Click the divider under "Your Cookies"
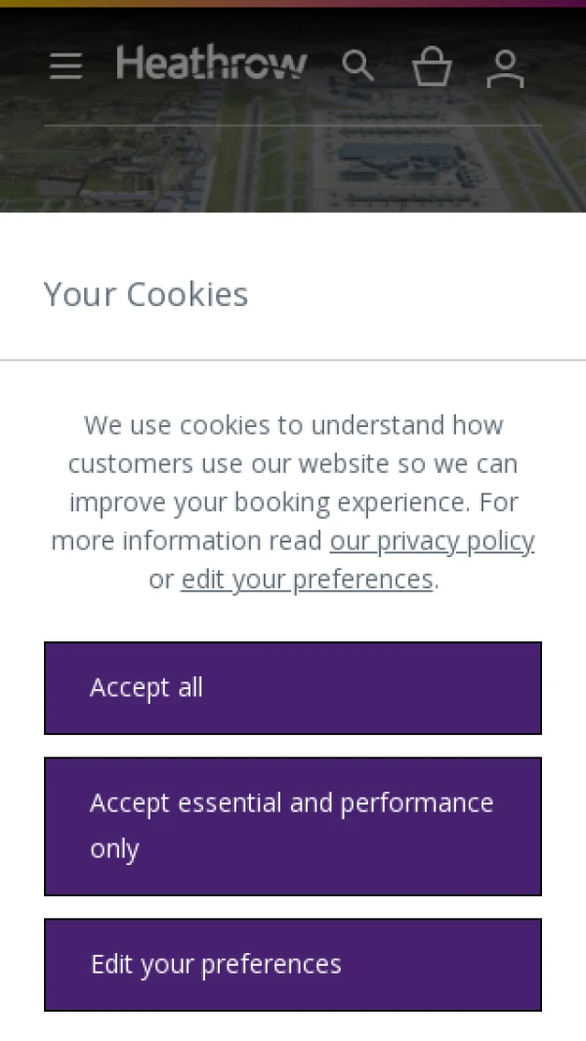Screen dimensions: 586x1041 (293, 360)
